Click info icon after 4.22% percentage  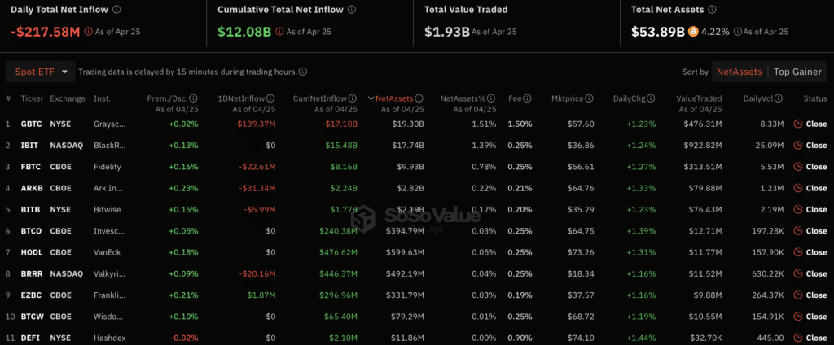coord(737,32)
